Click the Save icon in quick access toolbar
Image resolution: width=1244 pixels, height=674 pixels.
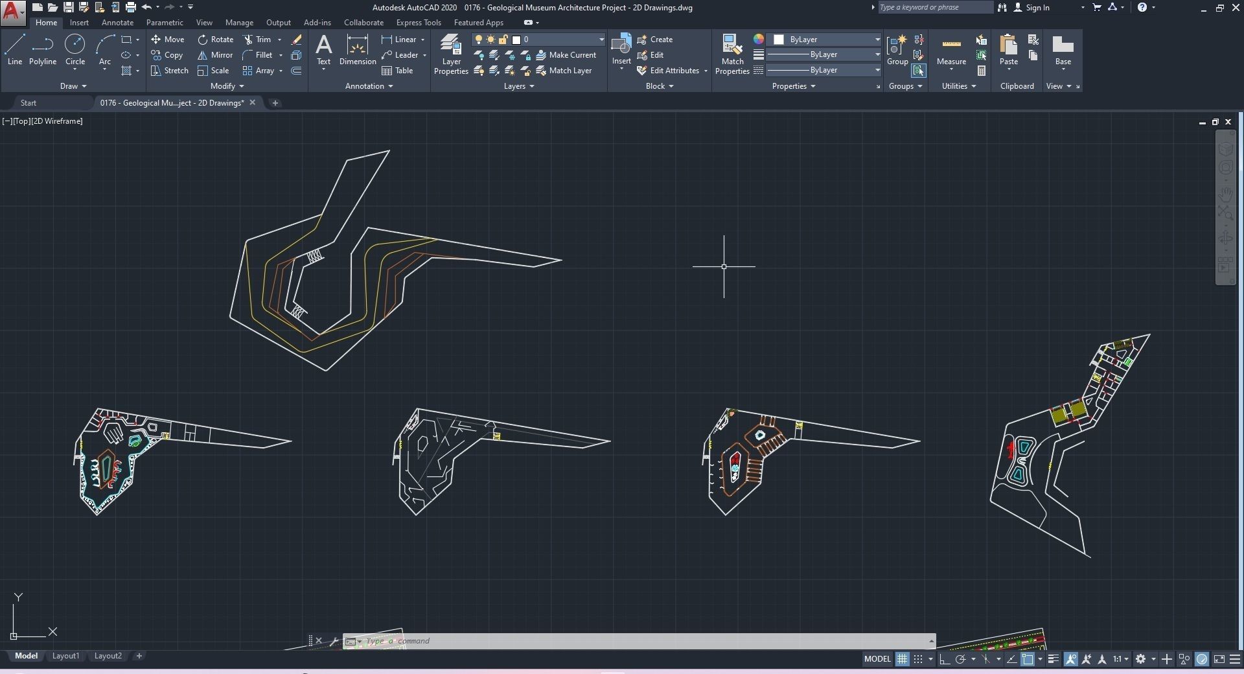pos(68,7)
